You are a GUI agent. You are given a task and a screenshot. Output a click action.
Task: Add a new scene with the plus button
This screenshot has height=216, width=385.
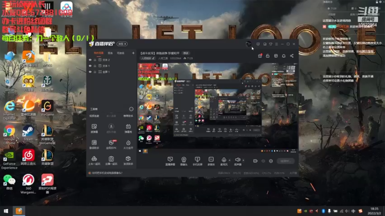click(133, 53)
